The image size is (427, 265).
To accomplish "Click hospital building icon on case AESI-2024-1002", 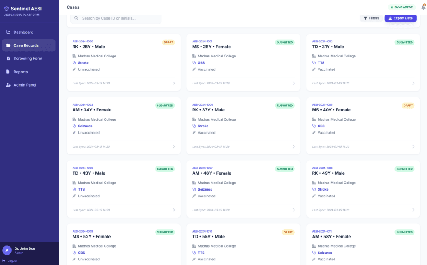I will (x=314, y=56).
